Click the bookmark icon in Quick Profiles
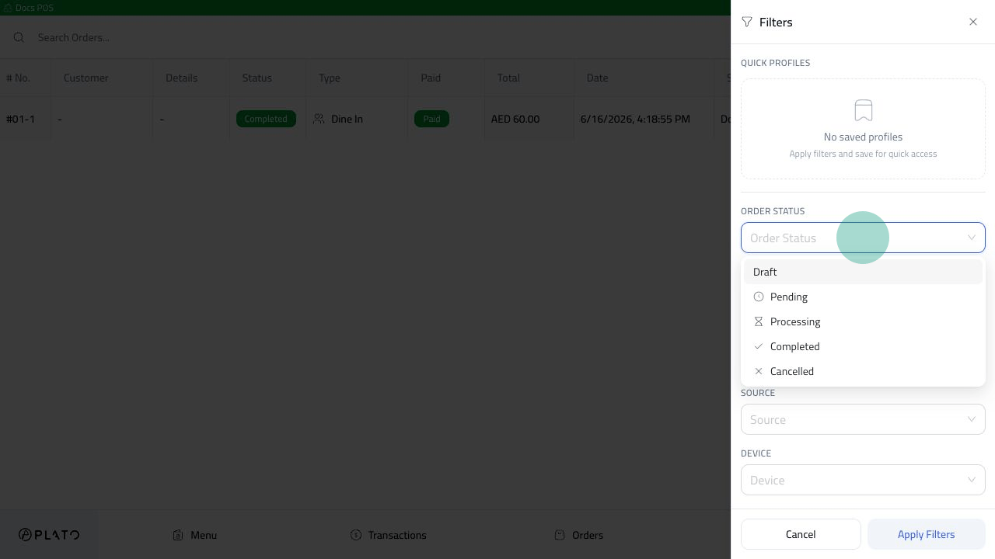995x559 pixels. [863, 110]
